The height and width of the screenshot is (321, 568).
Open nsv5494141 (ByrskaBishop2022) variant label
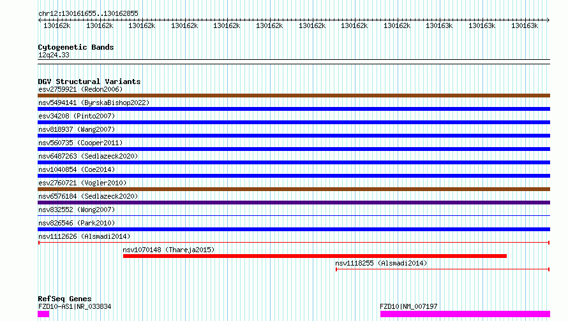pos(94,103)
